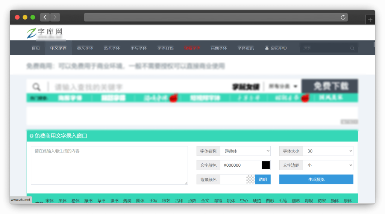Select the 篆书 font category
This screenshot has width=385, height=214.
[88, 200]
